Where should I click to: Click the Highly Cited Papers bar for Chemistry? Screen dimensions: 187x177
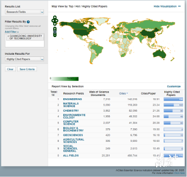(x=174, y=111)
